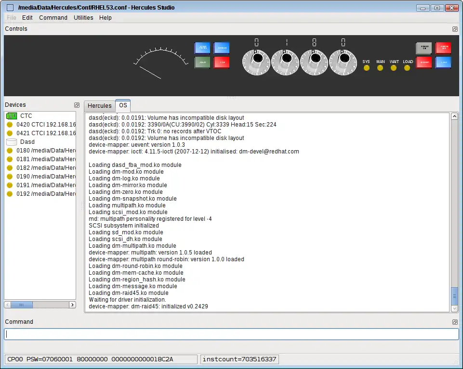Click the blue Store Status button
Screen dimensions: 463x369
pos(202,48)
